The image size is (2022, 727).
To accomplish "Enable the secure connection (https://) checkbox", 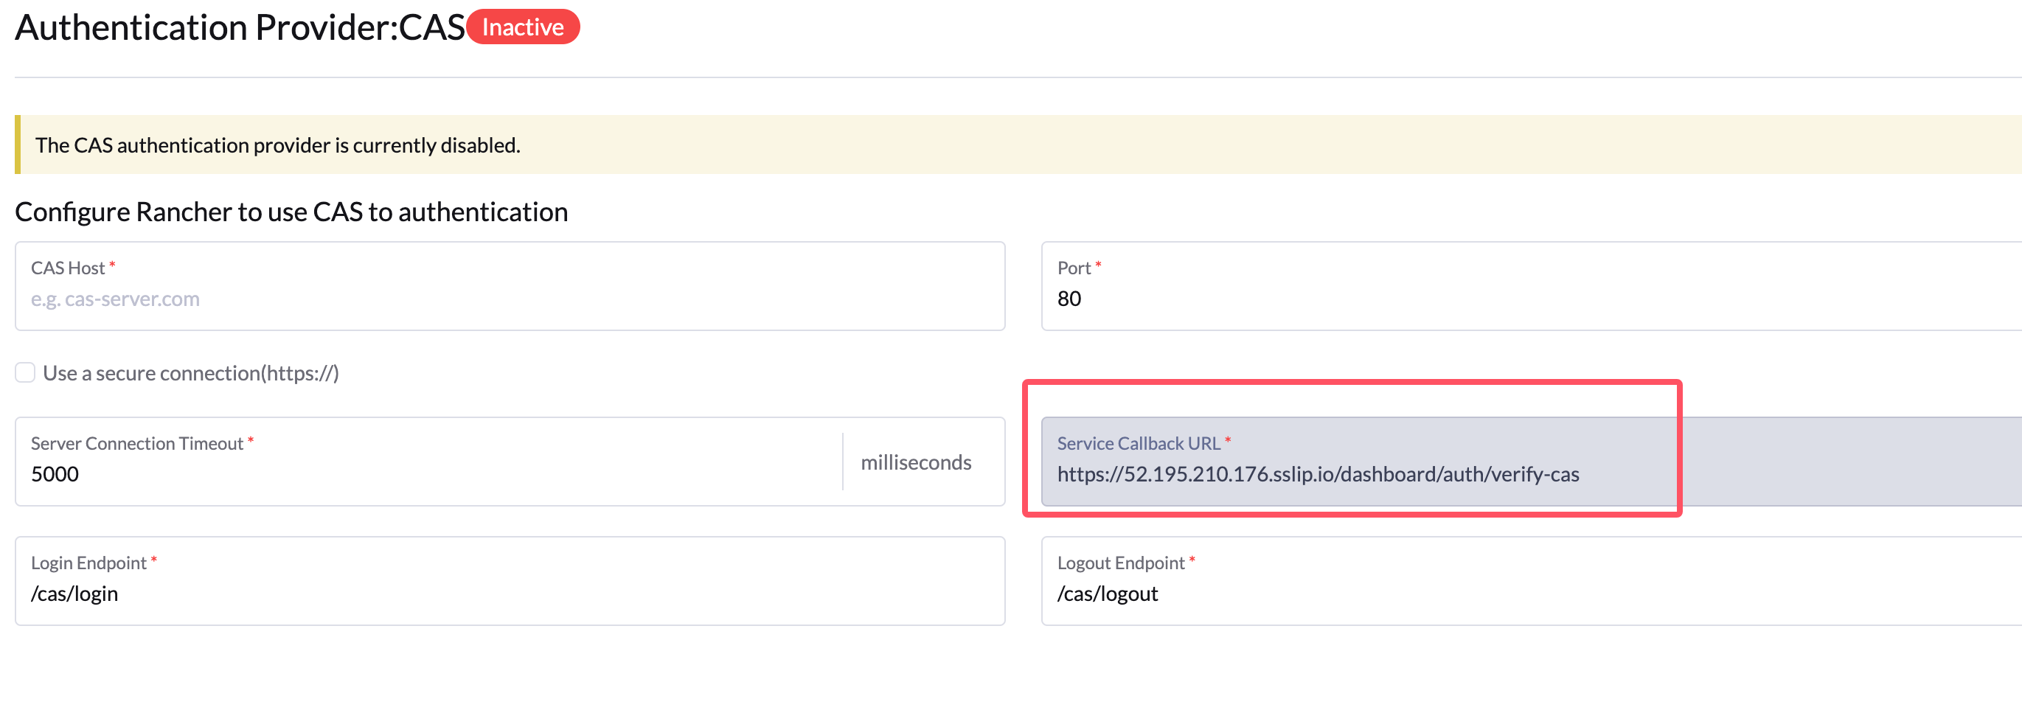I will pyautogui.click(x=25, y=373).
